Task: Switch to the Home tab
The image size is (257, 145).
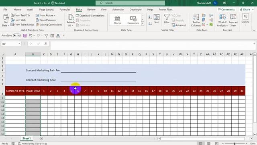Action: tap(17, 10)
